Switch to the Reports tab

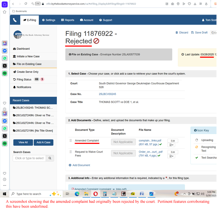click(x=68, y=20)
